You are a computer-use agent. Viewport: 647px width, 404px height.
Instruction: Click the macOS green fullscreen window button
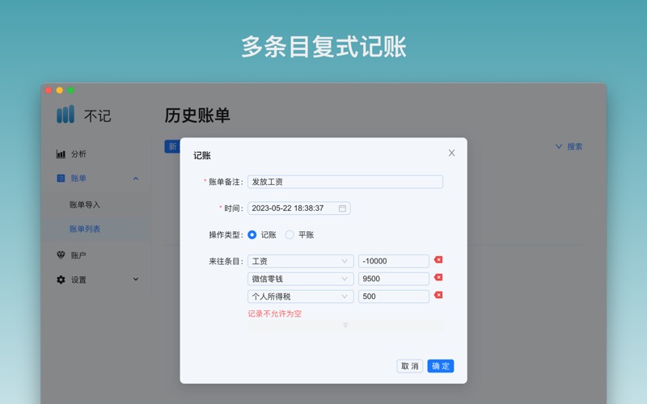[70, 90]
